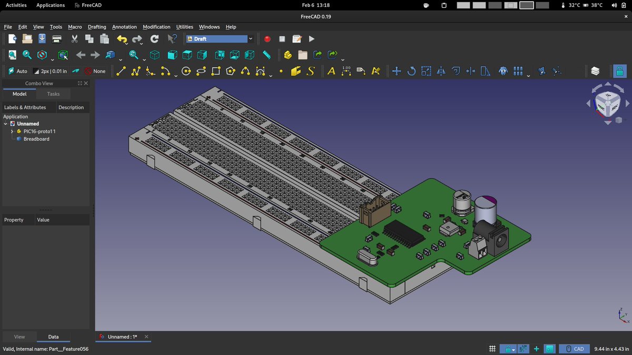
Task: Open the Drafting menu
Action: point(97,27)
